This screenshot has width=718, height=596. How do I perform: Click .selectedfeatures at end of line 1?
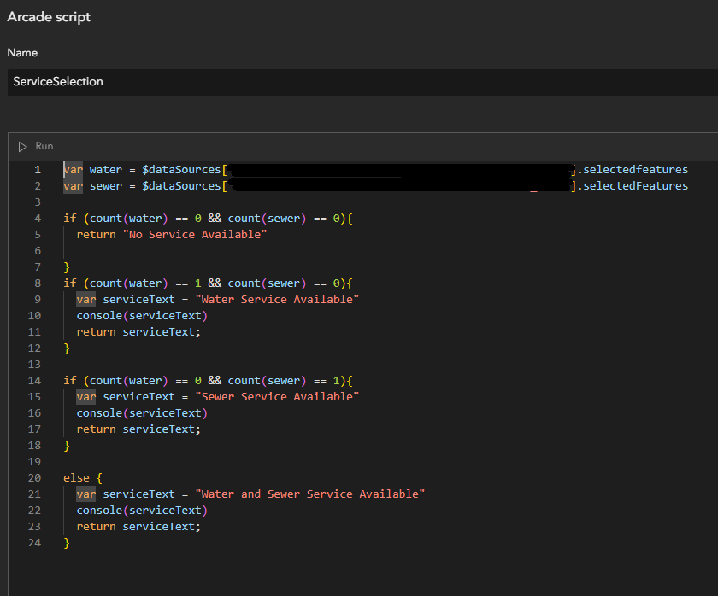click(633, 170)
